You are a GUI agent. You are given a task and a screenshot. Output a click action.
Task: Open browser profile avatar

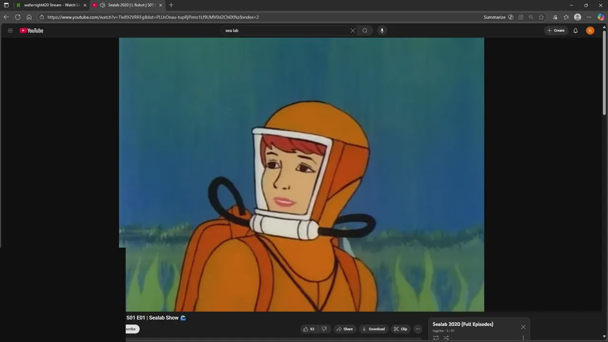pos(578,17)
